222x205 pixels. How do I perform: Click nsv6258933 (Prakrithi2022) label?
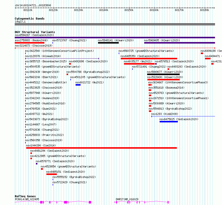[x=44, y=135]
